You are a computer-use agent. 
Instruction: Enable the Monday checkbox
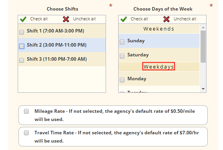122,80
